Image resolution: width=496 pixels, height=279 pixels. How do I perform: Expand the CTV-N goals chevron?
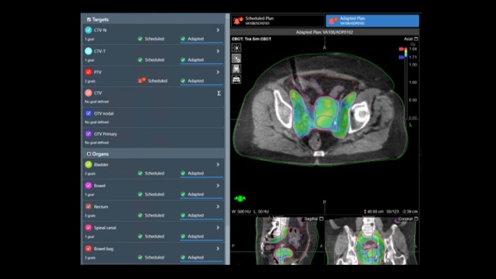tap(218, 30)
